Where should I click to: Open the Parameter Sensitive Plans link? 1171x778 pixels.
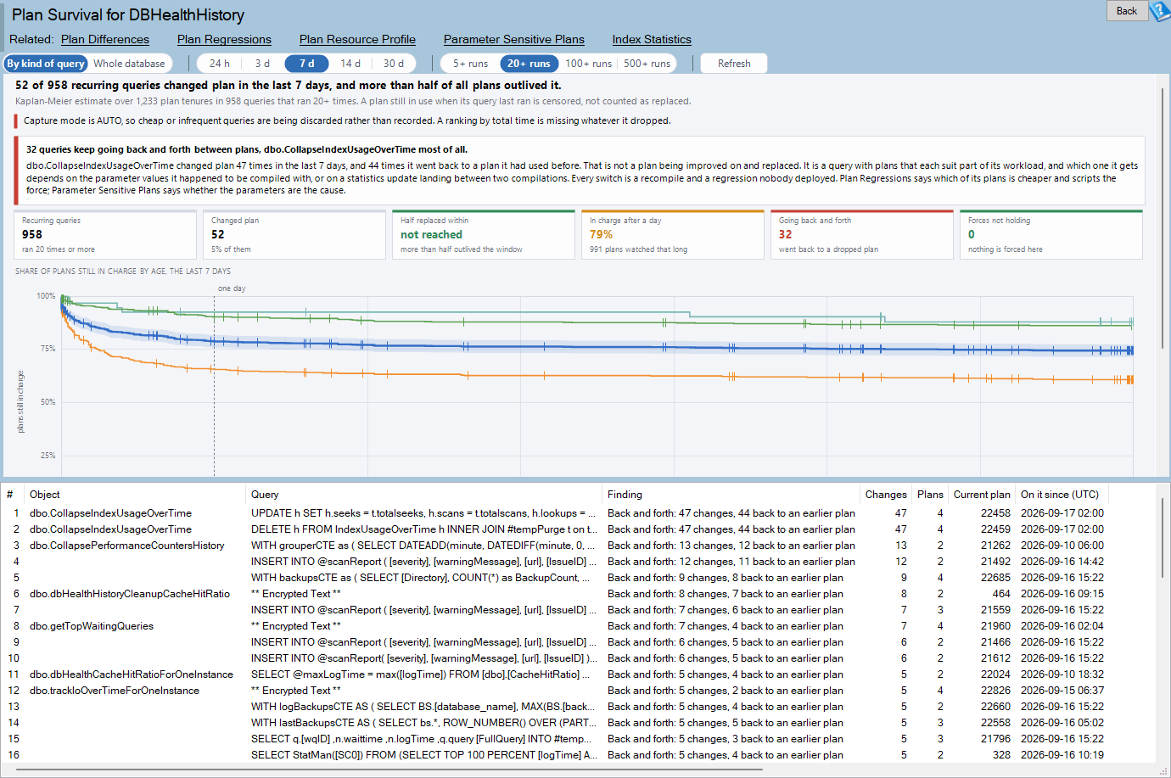click(514, 39)
